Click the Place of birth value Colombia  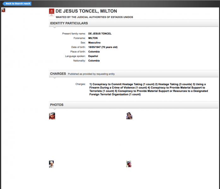pos(94,52)
